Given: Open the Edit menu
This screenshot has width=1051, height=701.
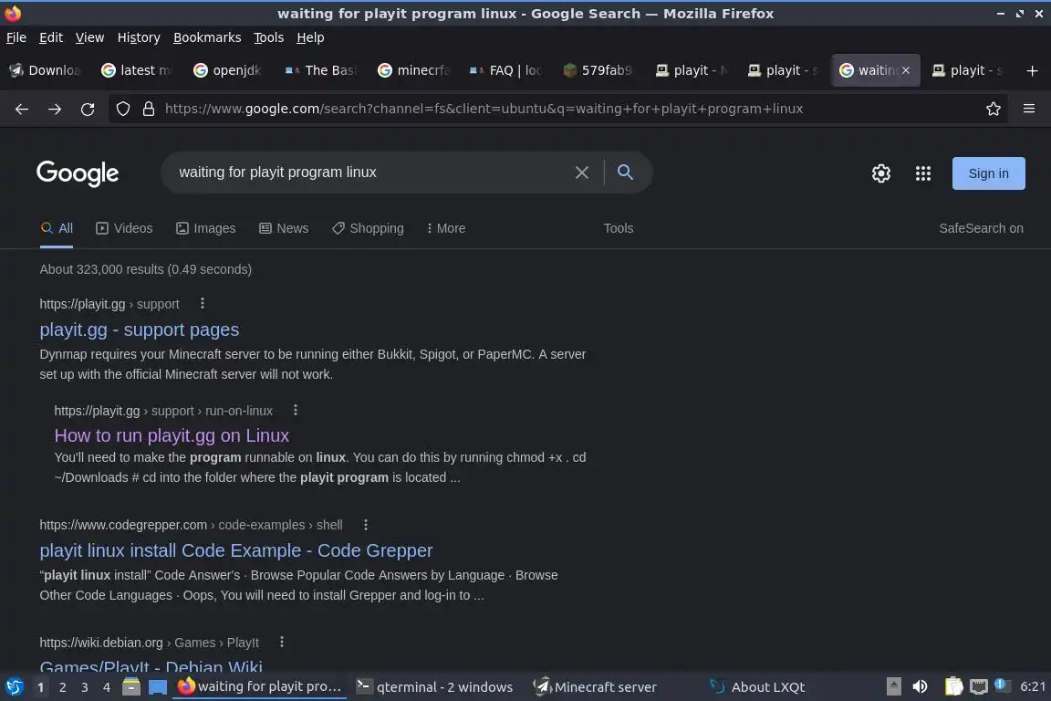Looking at the screenshot, I should pos(51,37).
